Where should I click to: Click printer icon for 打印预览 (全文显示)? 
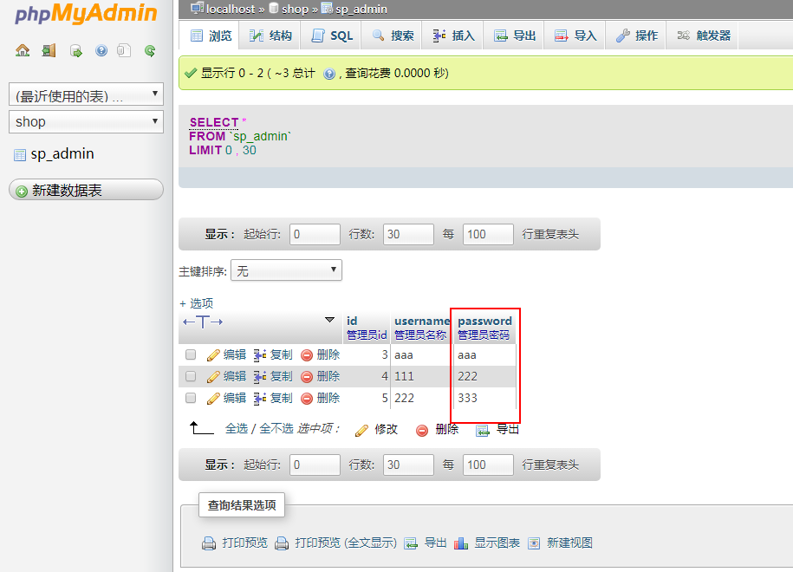coord(282,543)
